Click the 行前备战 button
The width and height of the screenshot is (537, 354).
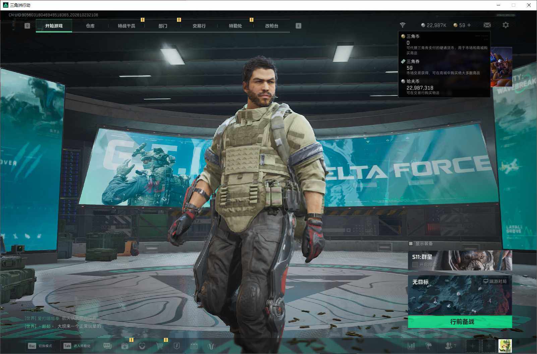point(460,321)
